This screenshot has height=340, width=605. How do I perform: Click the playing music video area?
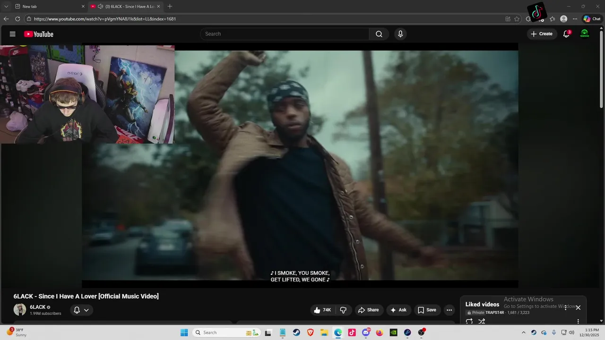300,165
